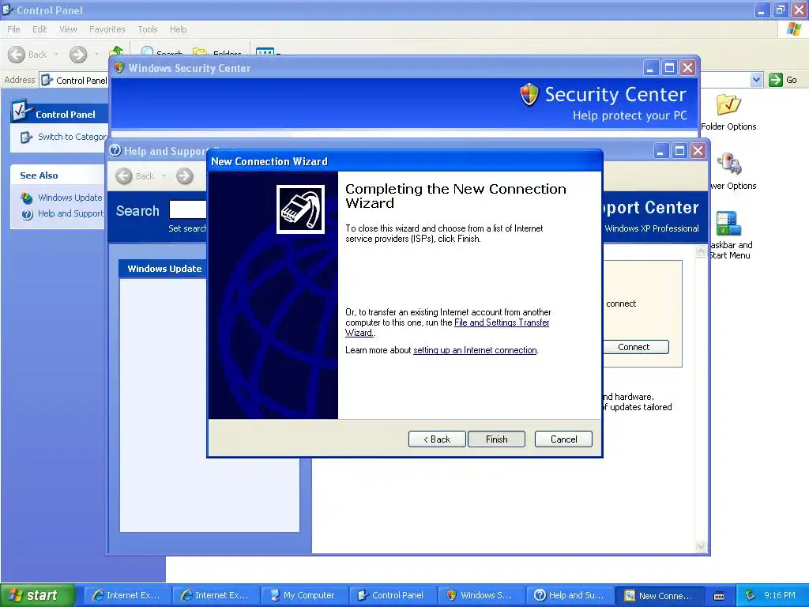Click Back arrow in Help and Support window
Screen dimensions: 809x607
click(124, 176)
